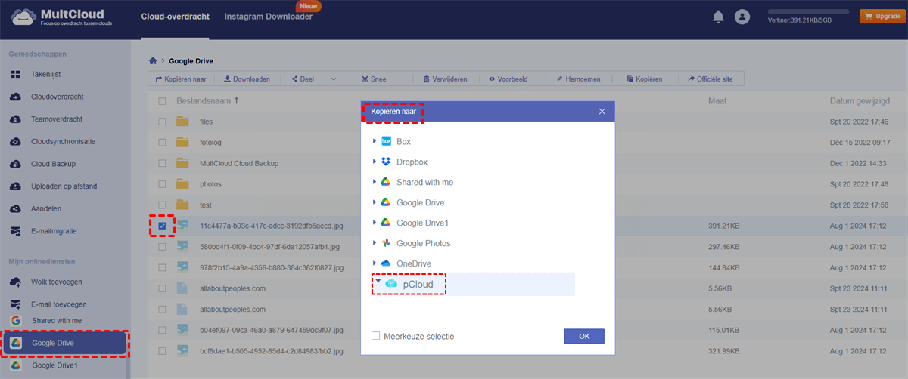
Task: Click the folder icon for MultCloud Cloud Backup
Action: coord(182,163)
